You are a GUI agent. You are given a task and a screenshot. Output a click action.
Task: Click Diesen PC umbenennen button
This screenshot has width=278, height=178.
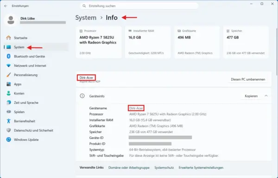(248, 79)
